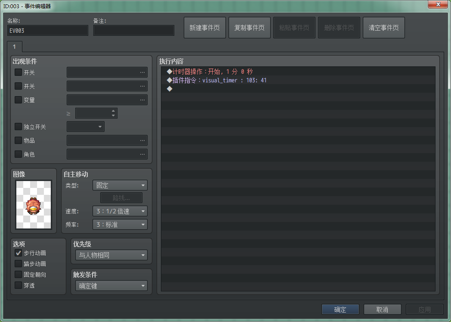Close the 事件编辑器 window
Image resolution: width=451 pixels, height=322 pixels.
pos(438,4)
